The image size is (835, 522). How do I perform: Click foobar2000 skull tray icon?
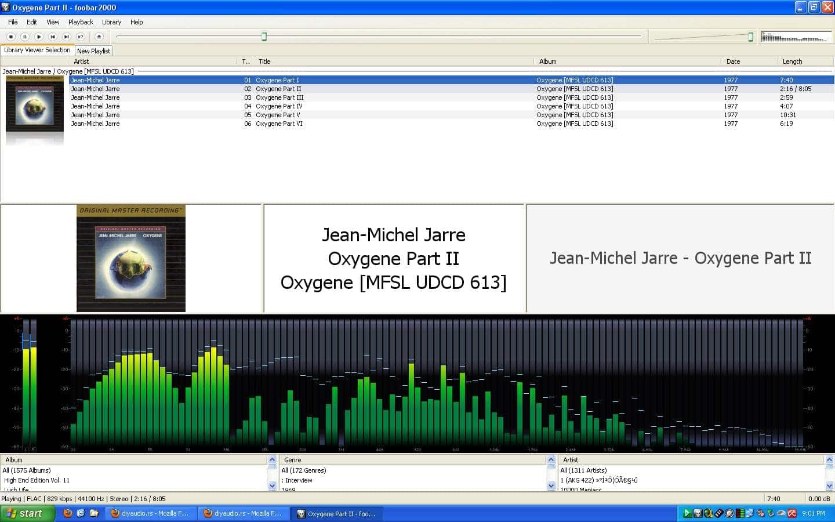pos(698,513)
